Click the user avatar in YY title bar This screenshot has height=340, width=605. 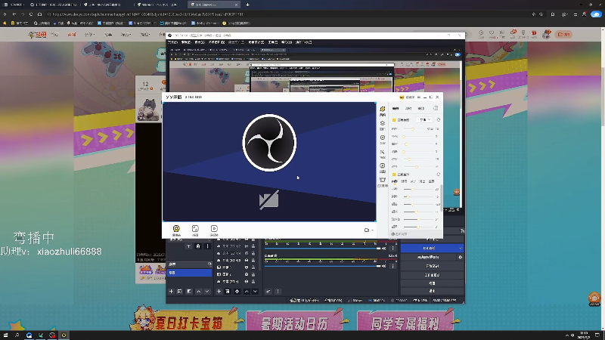click(x=402, y=97)
